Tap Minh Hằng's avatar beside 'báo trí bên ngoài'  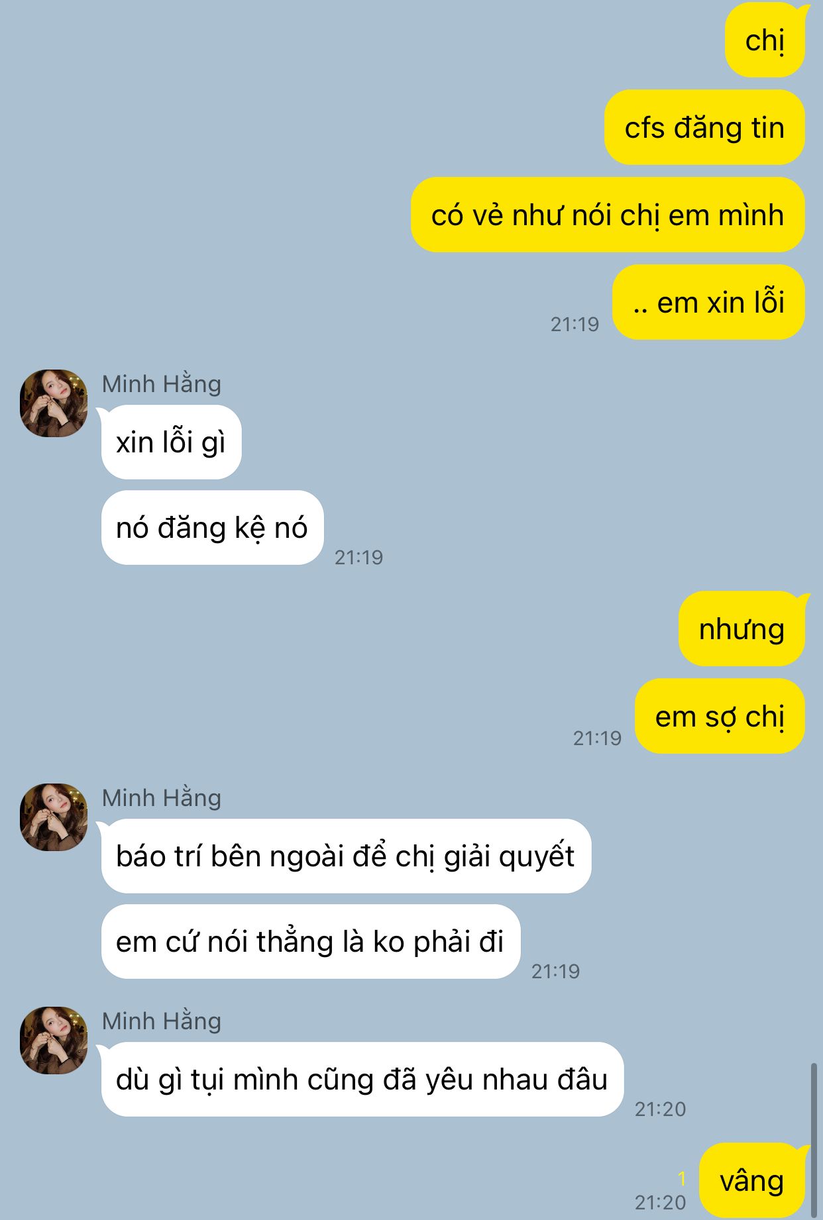pos(54,817)
